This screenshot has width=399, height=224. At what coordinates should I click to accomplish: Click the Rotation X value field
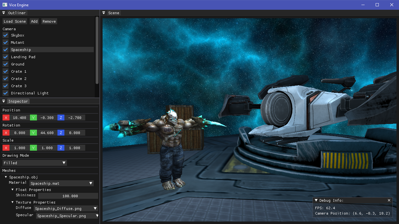coord(20,133)
